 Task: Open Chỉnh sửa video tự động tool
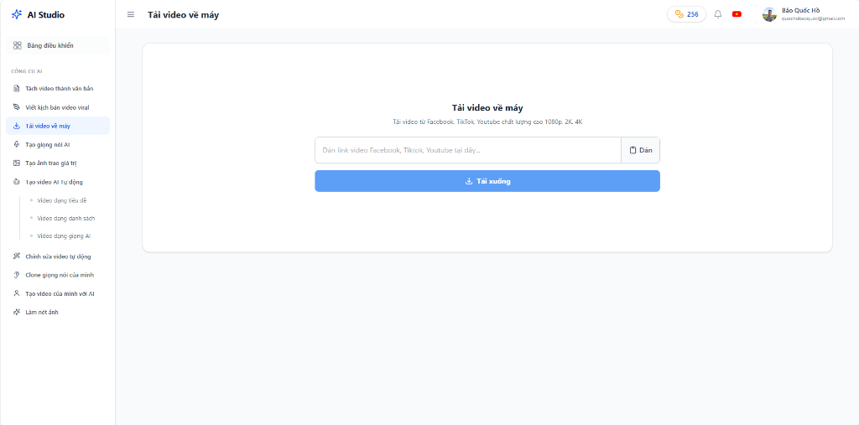coord(58,257)
